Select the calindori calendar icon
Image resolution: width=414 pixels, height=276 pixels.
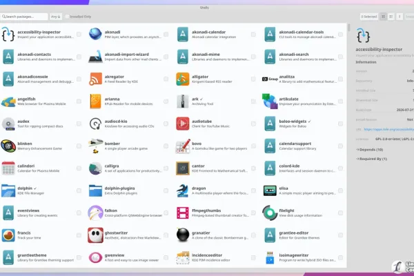pyautogui.click(x=8, y=168)
